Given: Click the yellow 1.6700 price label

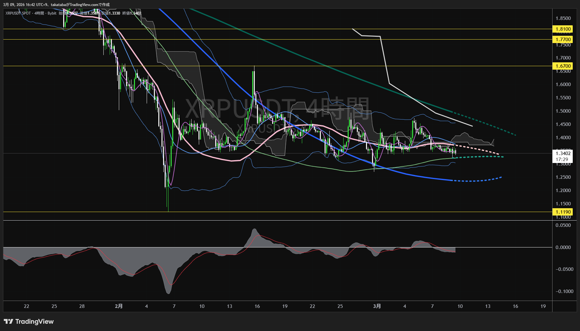Looking at the screenshot, I should (x=563, y=66).
